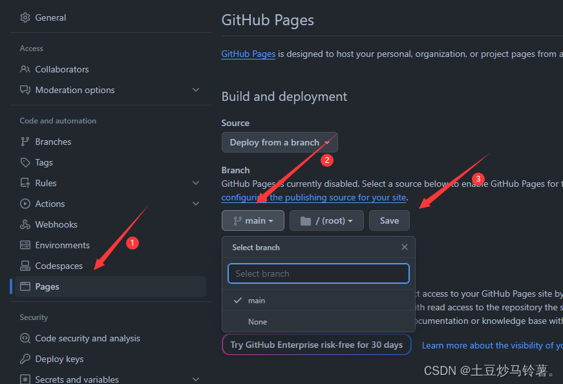Click the Code security and analysis icon
The width and height of the screenshot is (563, 384).
(x=25, y=338)
